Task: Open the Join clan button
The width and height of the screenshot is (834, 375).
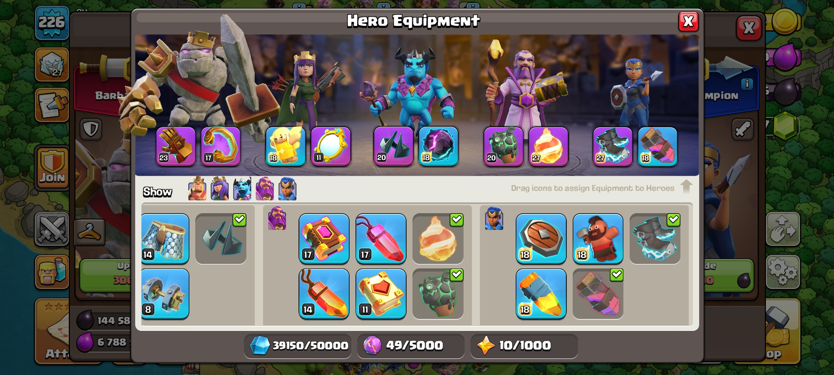Action: tap(52, 168)
